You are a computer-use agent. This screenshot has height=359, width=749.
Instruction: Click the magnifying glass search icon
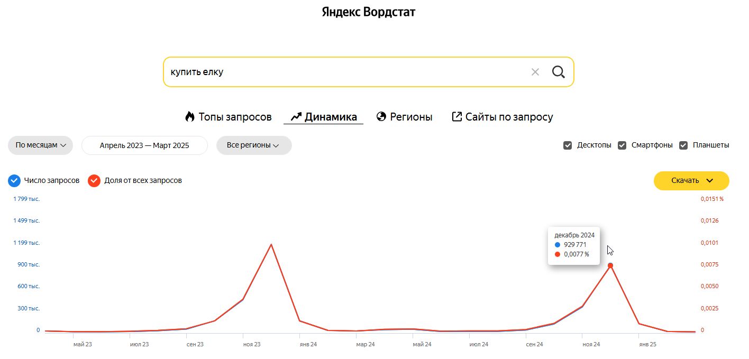(558, 72)
